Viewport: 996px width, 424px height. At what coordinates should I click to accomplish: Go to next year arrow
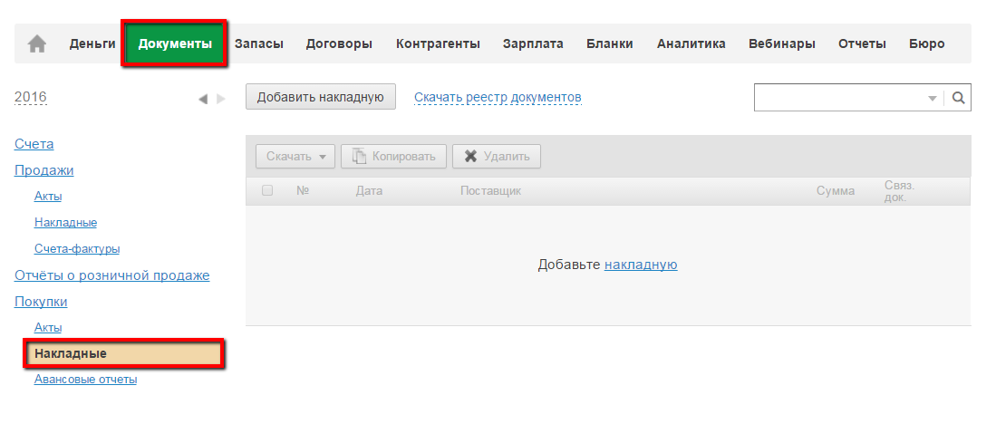coord(221,99)
